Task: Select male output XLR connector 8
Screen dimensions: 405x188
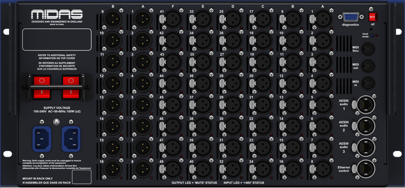Action: [143, 169]
